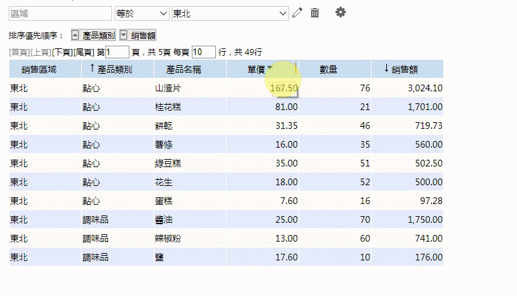Click the pencil edit icon
This screenshot has width=517, height=296.
[x=298, y=13]
